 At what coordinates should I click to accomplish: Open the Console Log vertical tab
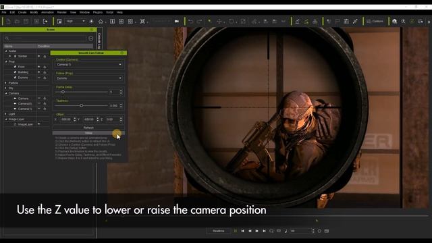(99, 40)
